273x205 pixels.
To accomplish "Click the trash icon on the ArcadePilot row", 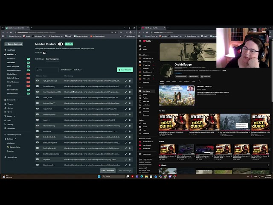I will click(x=130, y=109).
